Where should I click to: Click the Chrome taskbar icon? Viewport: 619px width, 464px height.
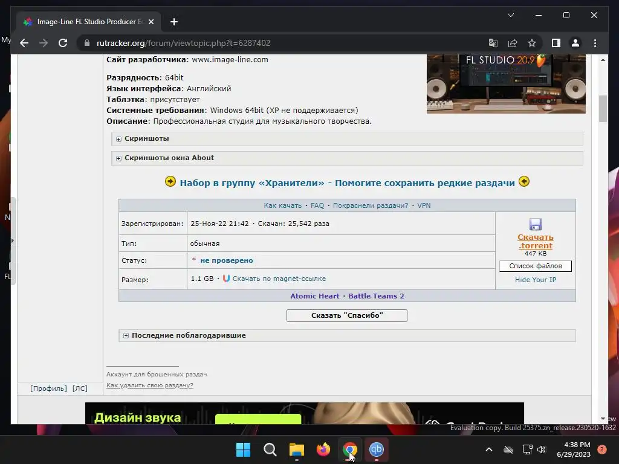tap(350, 449)
